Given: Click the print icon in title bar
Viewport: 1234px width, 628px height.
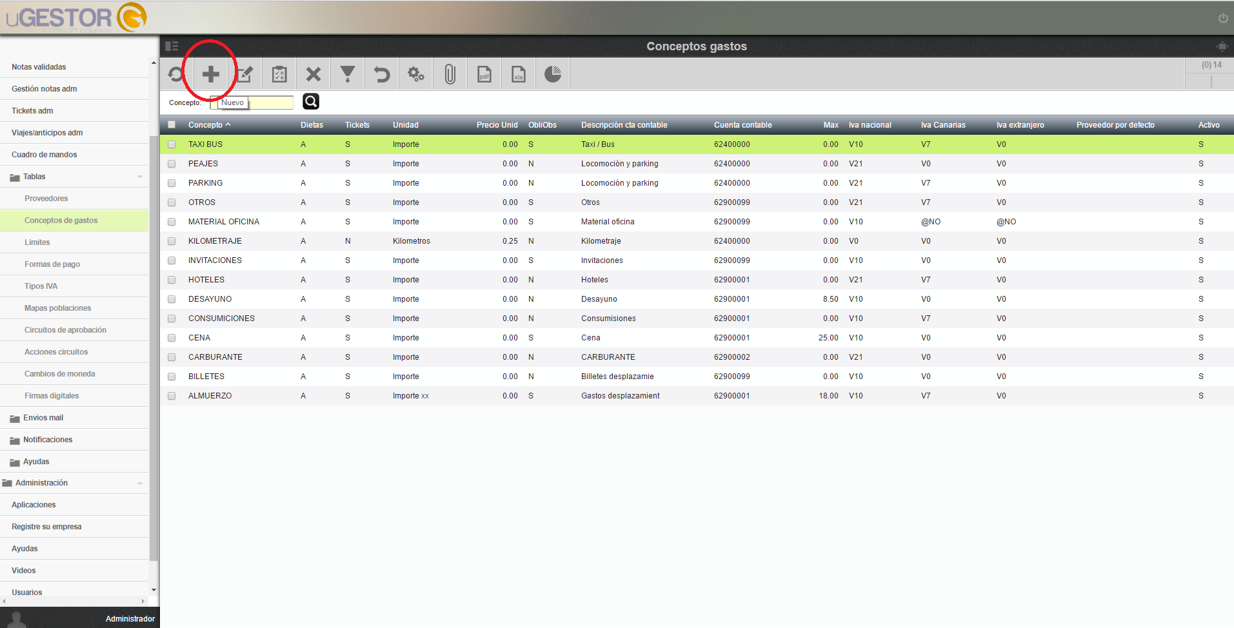Looking at the screenshot, I should 1222,46.
